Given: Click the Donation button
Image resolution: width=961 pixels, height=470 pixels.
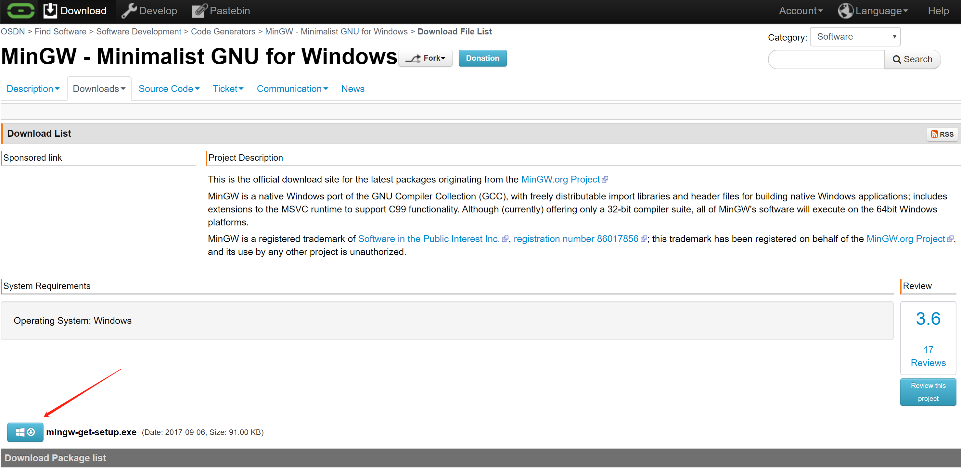Looking at the screenshot, I should pyautogui.click(x=482, y=58).
